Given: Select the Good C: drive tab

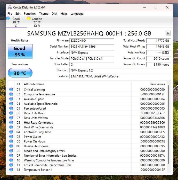Looking at the screenshot, I should pos(16,22).
